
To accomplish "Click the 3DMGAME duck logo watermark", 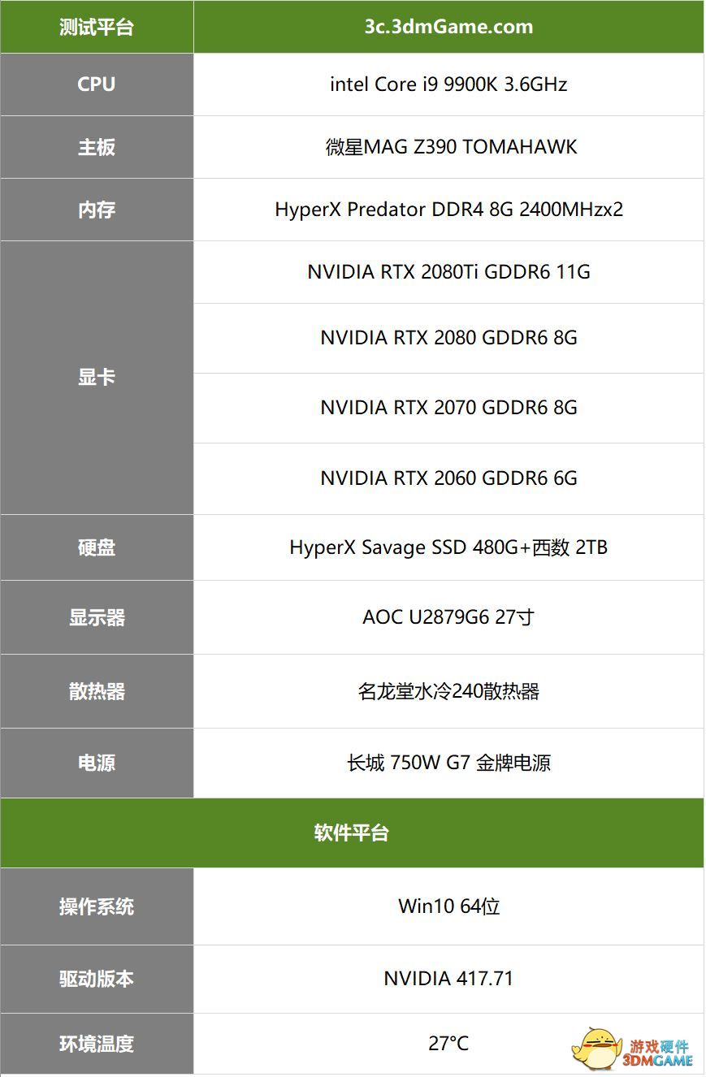I will (632, 1049).
